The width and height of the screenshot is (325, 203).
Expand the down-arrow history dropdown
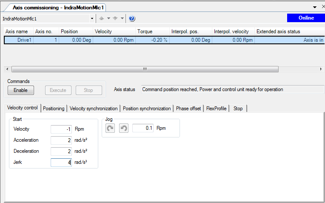(x=122, y=18)
